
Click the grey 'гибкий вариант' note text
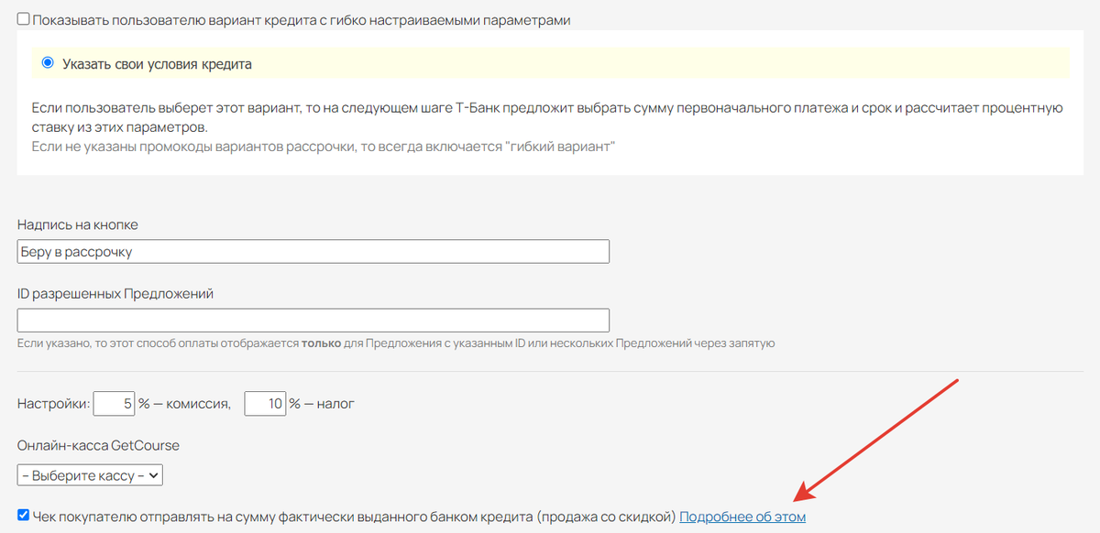coord(323,146)
